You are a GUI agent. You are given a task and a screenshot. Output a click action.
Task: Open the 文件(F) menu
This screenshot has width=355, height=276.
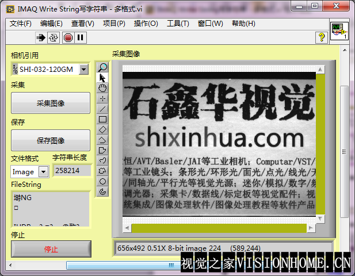21,24
